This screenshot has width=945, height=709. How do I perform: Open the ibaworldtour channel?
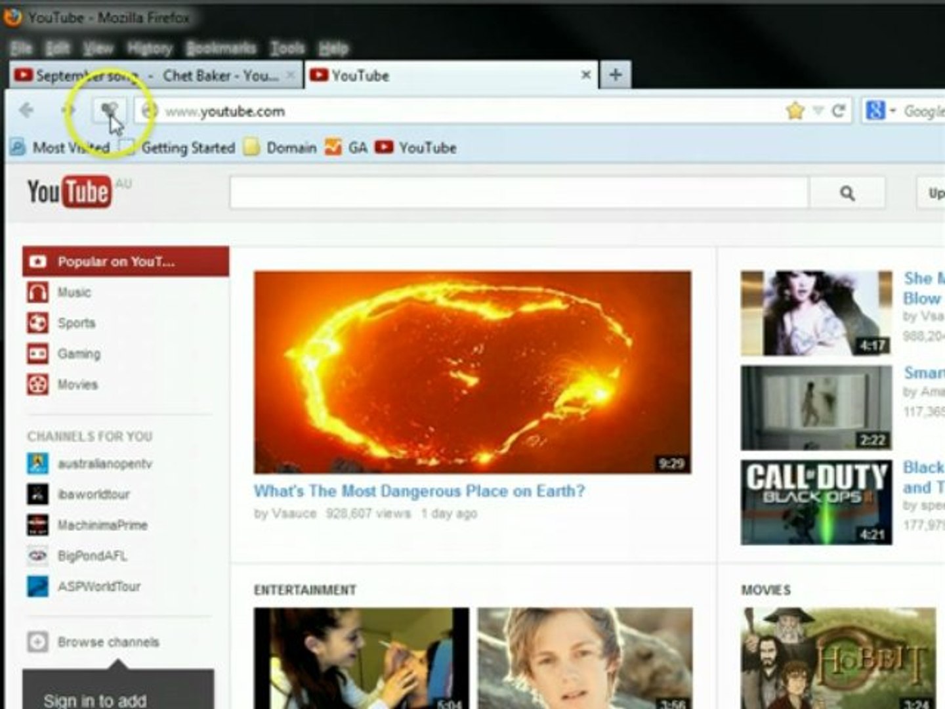pos(94,494)
